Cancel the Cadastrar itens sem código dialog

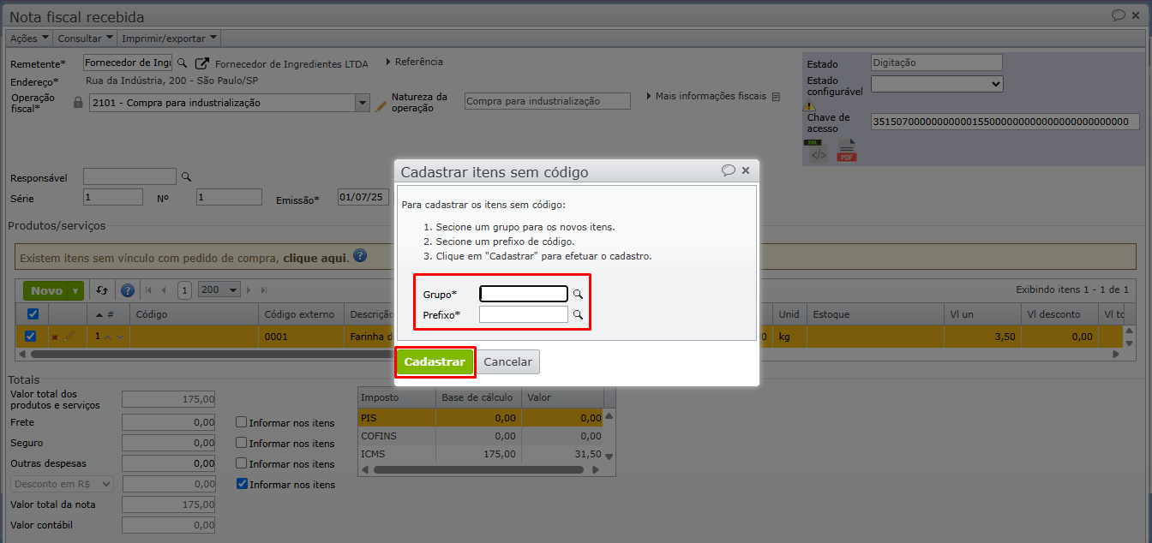coord(507,362)
